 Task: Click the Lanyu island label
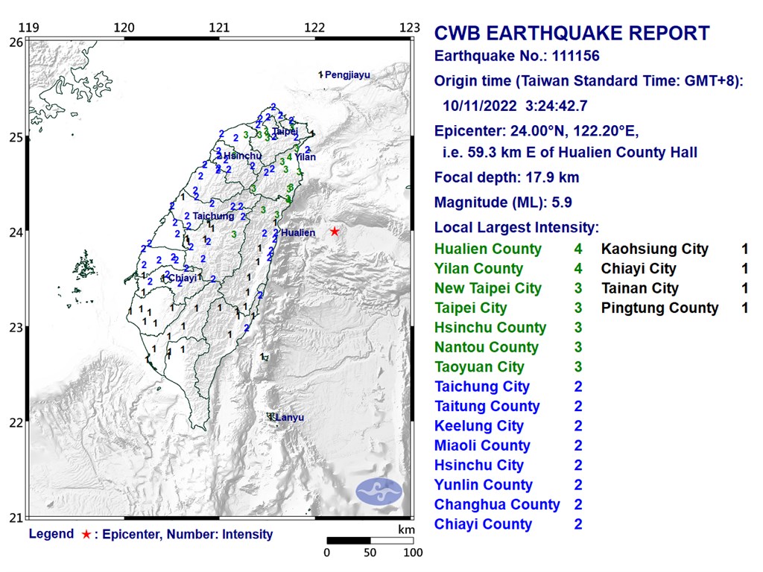point(289,418)
